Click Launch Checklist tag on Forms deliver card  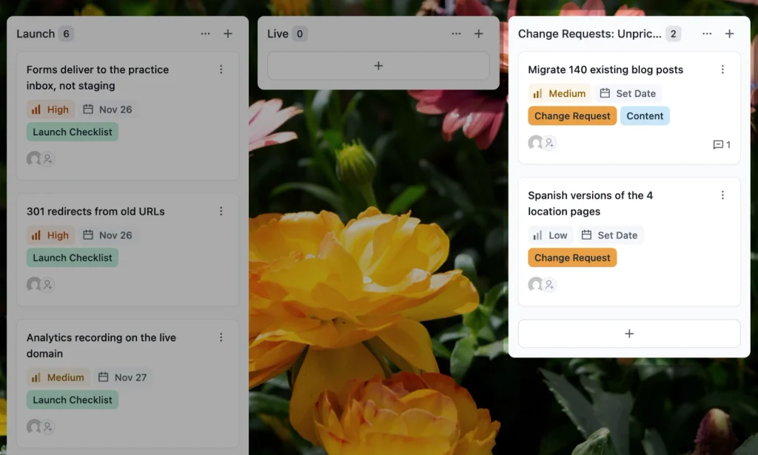tap(73, 132)
